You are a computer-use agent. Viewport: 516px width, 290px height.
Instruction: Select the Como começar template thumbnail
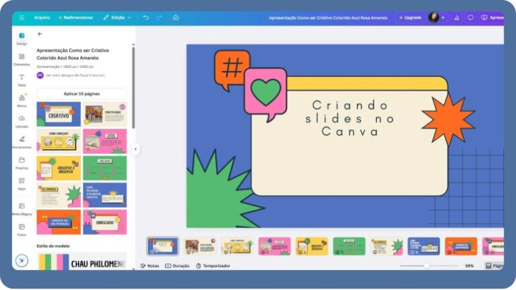tap(58, 141)
